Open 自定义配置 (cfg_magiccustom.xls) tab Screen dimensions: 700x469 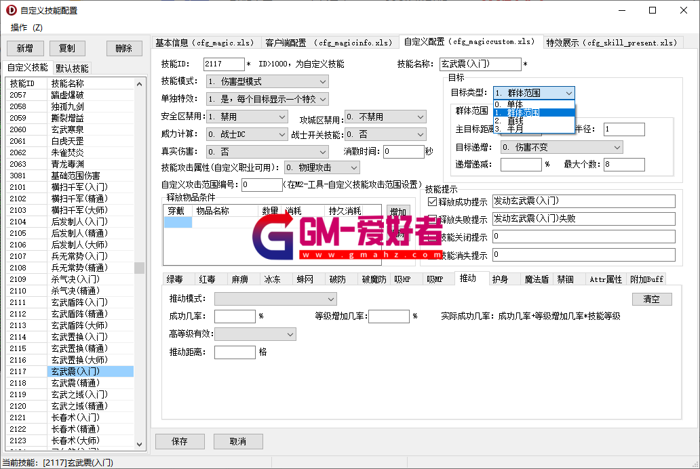[469, 41]
